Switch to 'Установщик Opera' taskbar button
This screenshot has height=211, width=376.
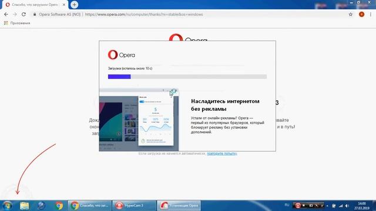(x=179, y=206)
